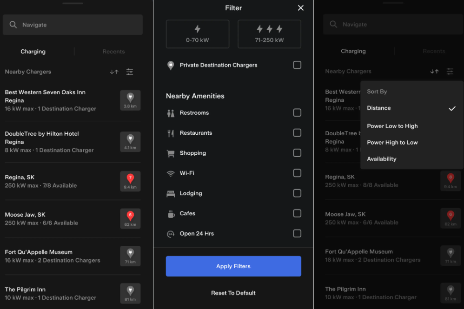Choose Power Low to High sort option
The width and height of the screenshot is (464, 309).
coord(392,126)
